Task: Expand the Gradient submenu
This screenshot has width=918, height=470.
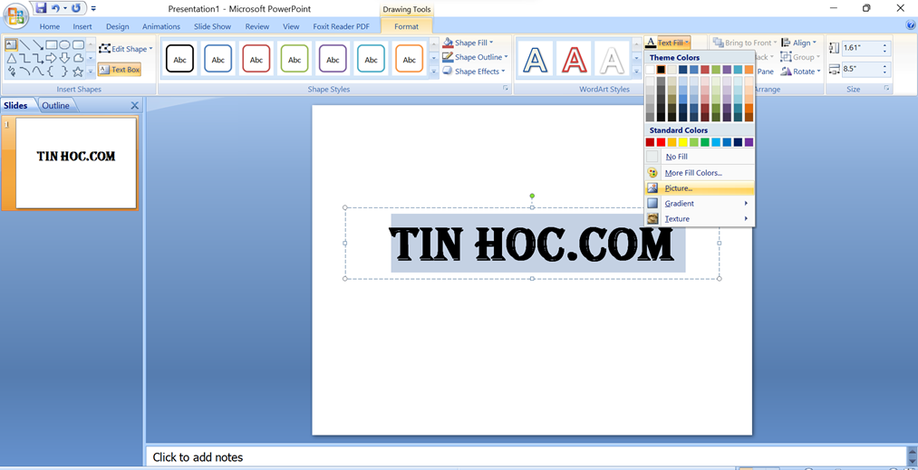Action: 698,204
